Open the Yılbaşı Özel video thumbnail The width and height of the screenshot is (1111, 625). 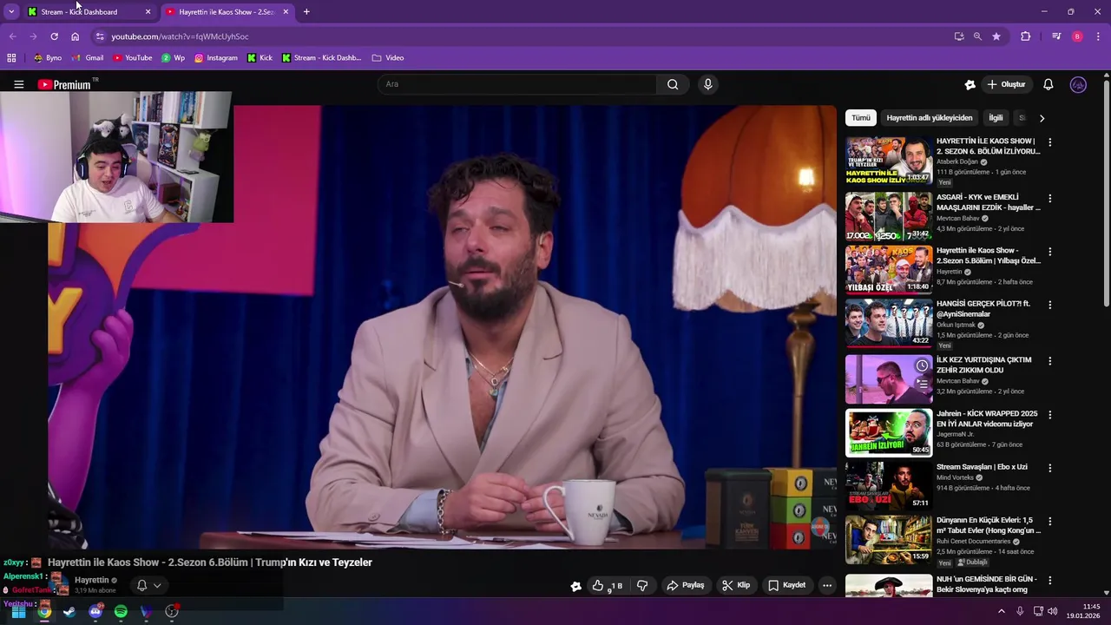pos(889,269)
